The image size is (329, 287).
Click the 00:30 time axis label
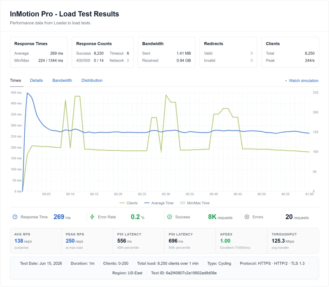tap(166, 194)
